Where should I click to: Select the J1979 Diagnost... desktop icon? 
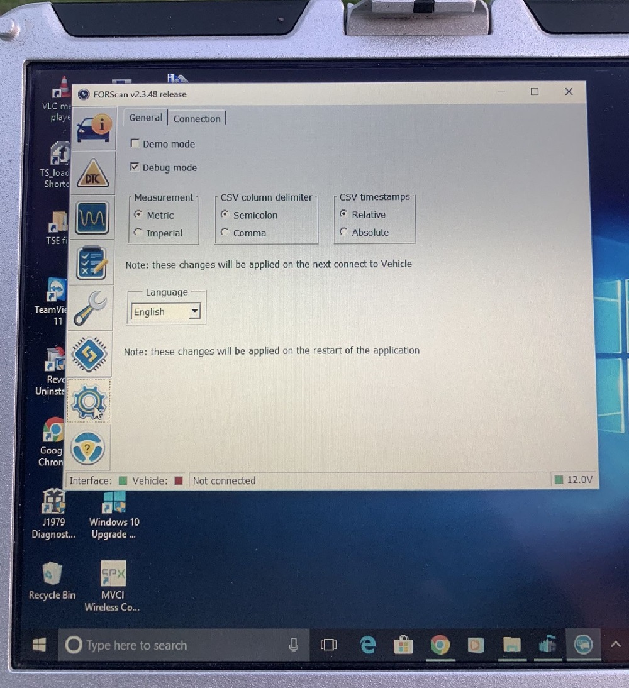click(53, 514)
